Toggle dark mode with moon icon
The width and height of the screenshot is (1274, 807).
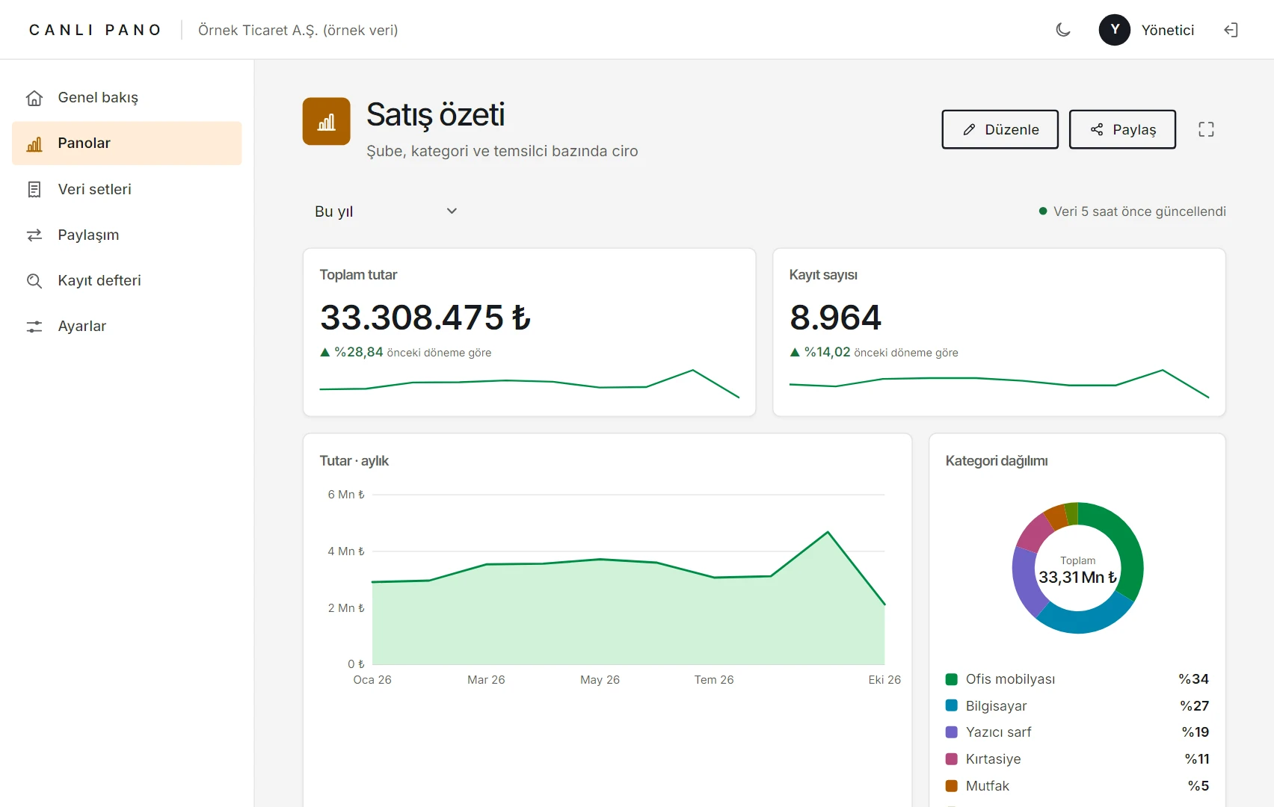(1063, 30)
